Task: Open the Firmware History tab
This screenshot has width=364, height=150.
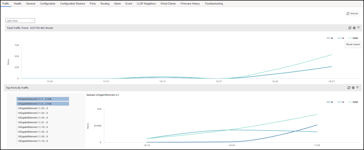Action: point(190,4)
